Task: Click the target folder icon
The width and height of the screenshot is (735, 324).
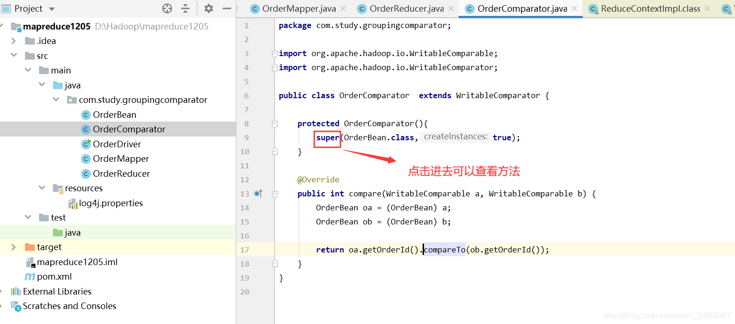Action: pyautogui.click(x=30, y=247)
